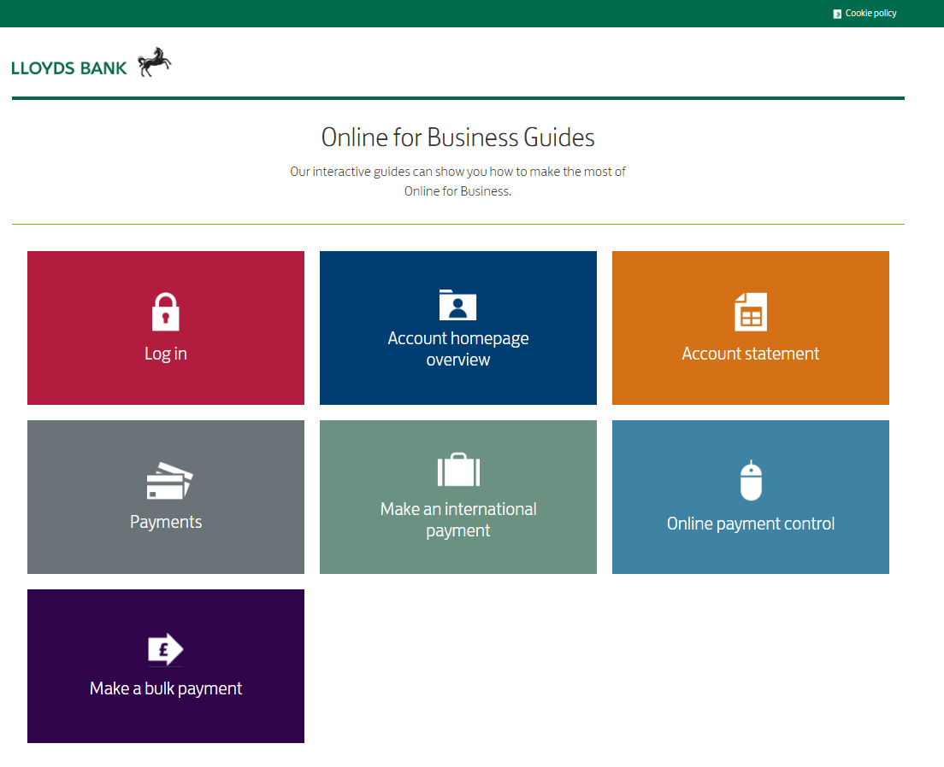Open the Cookie policy link
Screen dimensions: 944x767
(x=870, y=13)
